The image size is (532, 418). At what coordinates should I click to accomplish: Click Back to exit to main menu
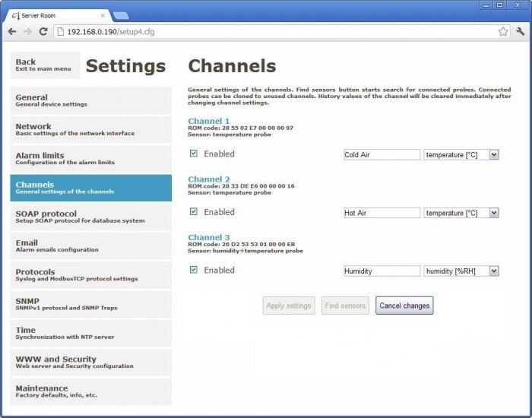pos(45,65)
